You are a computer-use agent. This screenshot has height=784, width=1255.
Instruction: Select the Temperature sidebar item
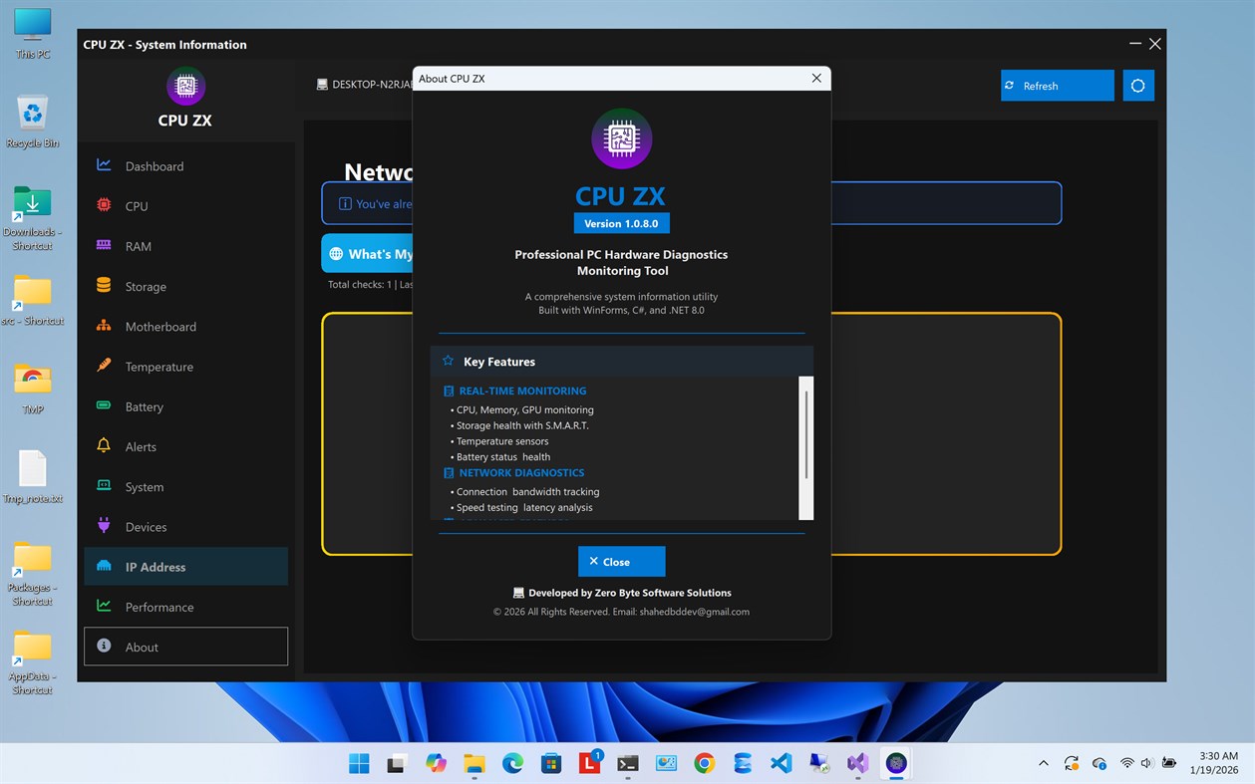185,367
